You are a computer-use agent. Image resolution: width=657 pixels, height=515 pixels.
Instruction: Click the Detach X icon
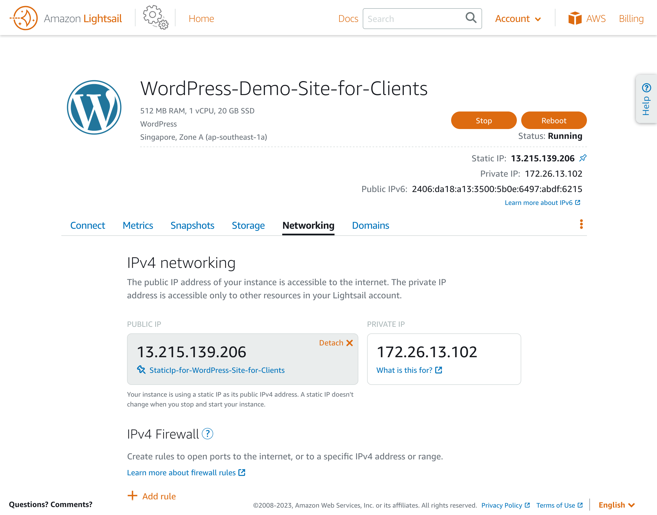point(349,343)
